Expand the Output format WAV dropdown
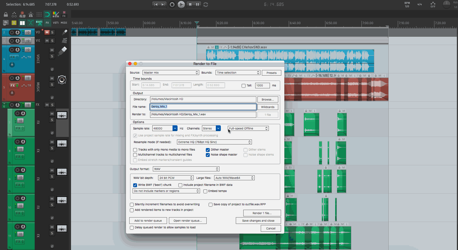The image size is (458, 250). [186, 169]
